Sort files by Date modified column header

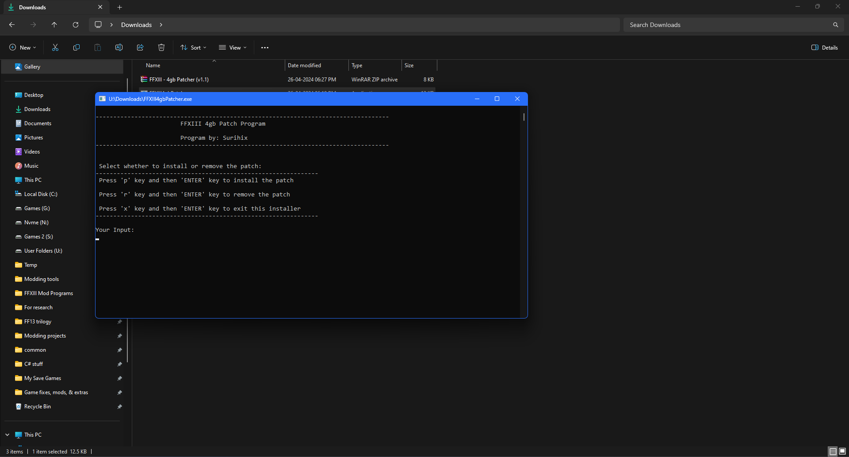tap(317, 65)
